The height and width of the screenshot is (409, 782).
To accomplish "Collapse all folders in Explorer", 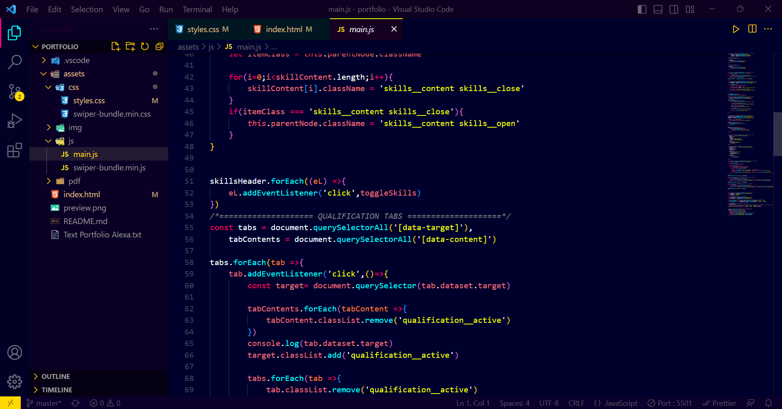I will pyautogui.click(x=159, y=46).
